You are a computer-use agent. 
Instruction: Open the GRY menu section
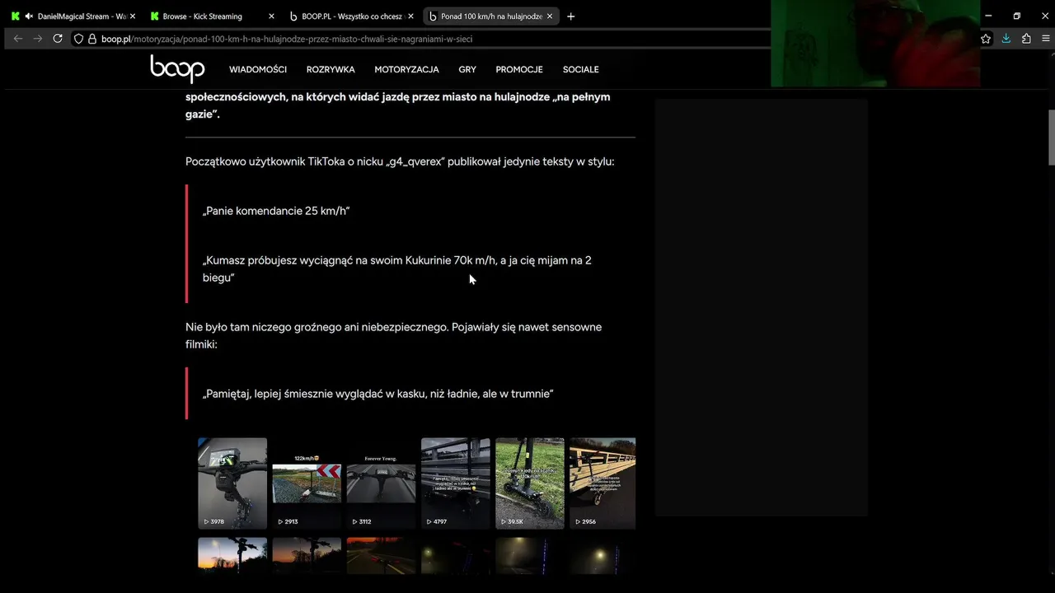coord(467,70)
